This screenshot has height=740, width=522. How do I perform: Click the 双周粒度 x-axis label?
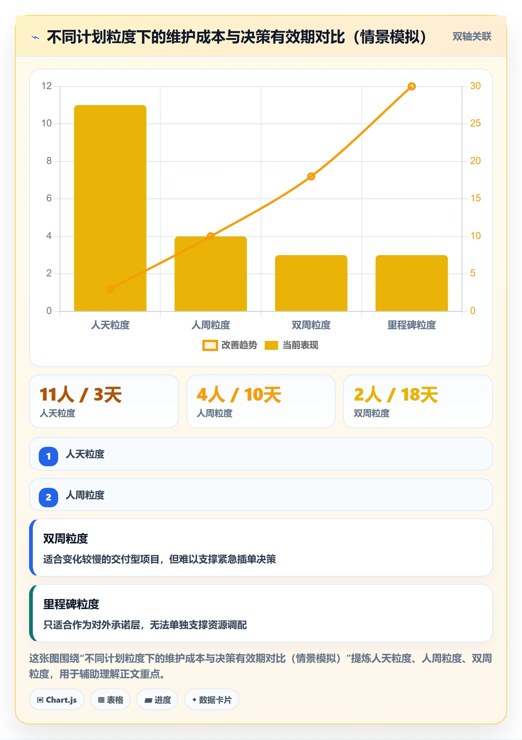tap(311, 325)
